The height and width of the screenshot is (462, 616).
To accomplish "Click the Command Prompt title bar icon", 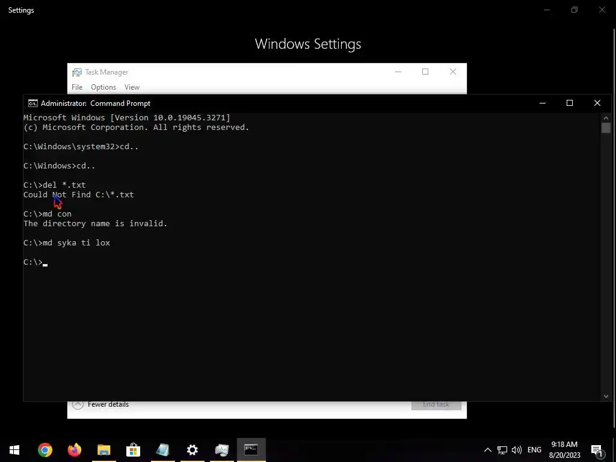I will pyautogui.click(x=33, y=103).
